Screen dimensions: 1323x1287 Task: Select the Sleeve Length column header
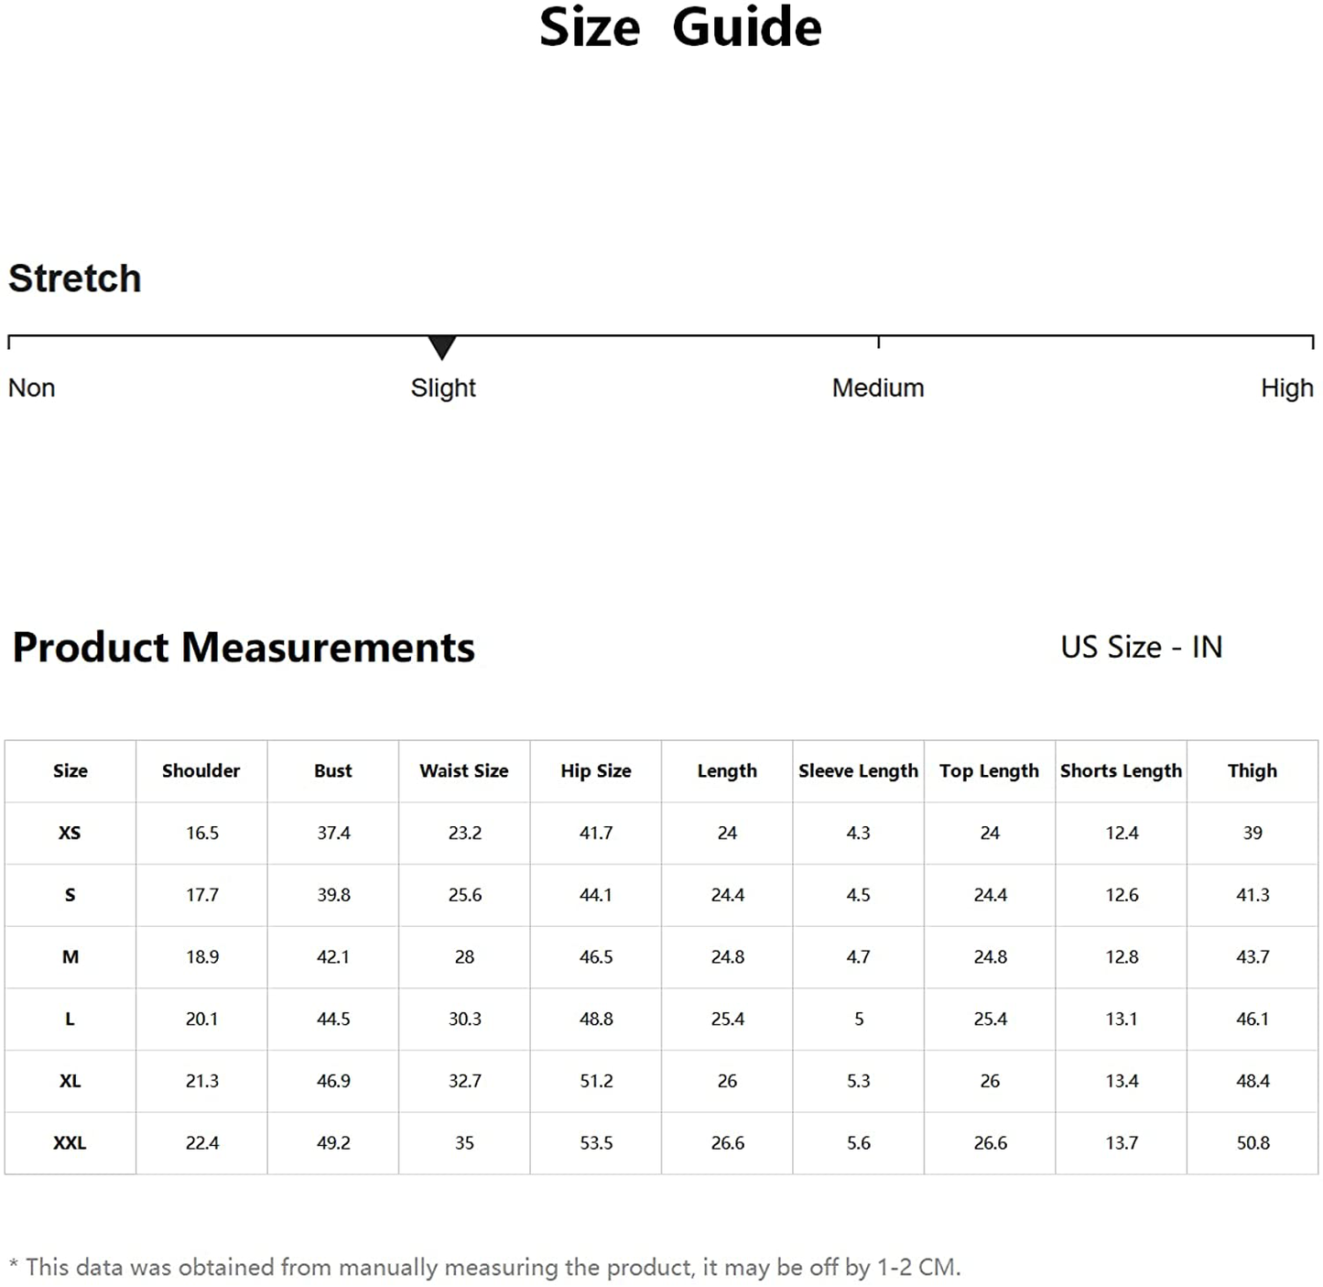[x=858, y=771]
